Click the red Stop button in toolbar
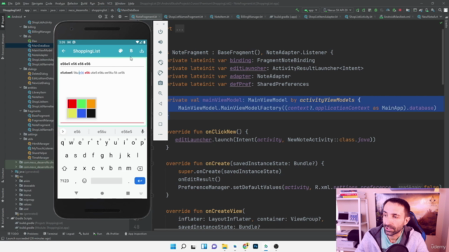This screenshot has width=449, height=252. tap(400, 10)
